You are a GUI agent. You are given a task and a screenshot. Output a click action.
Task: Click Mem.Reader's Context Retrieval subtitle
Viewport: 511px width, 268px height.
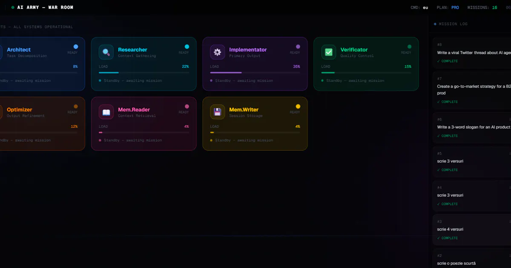click(137, 116)
